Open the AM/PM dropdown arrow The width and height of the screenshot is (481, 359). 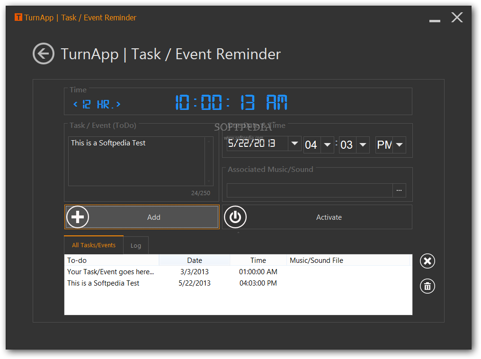(x=400, y=145)
